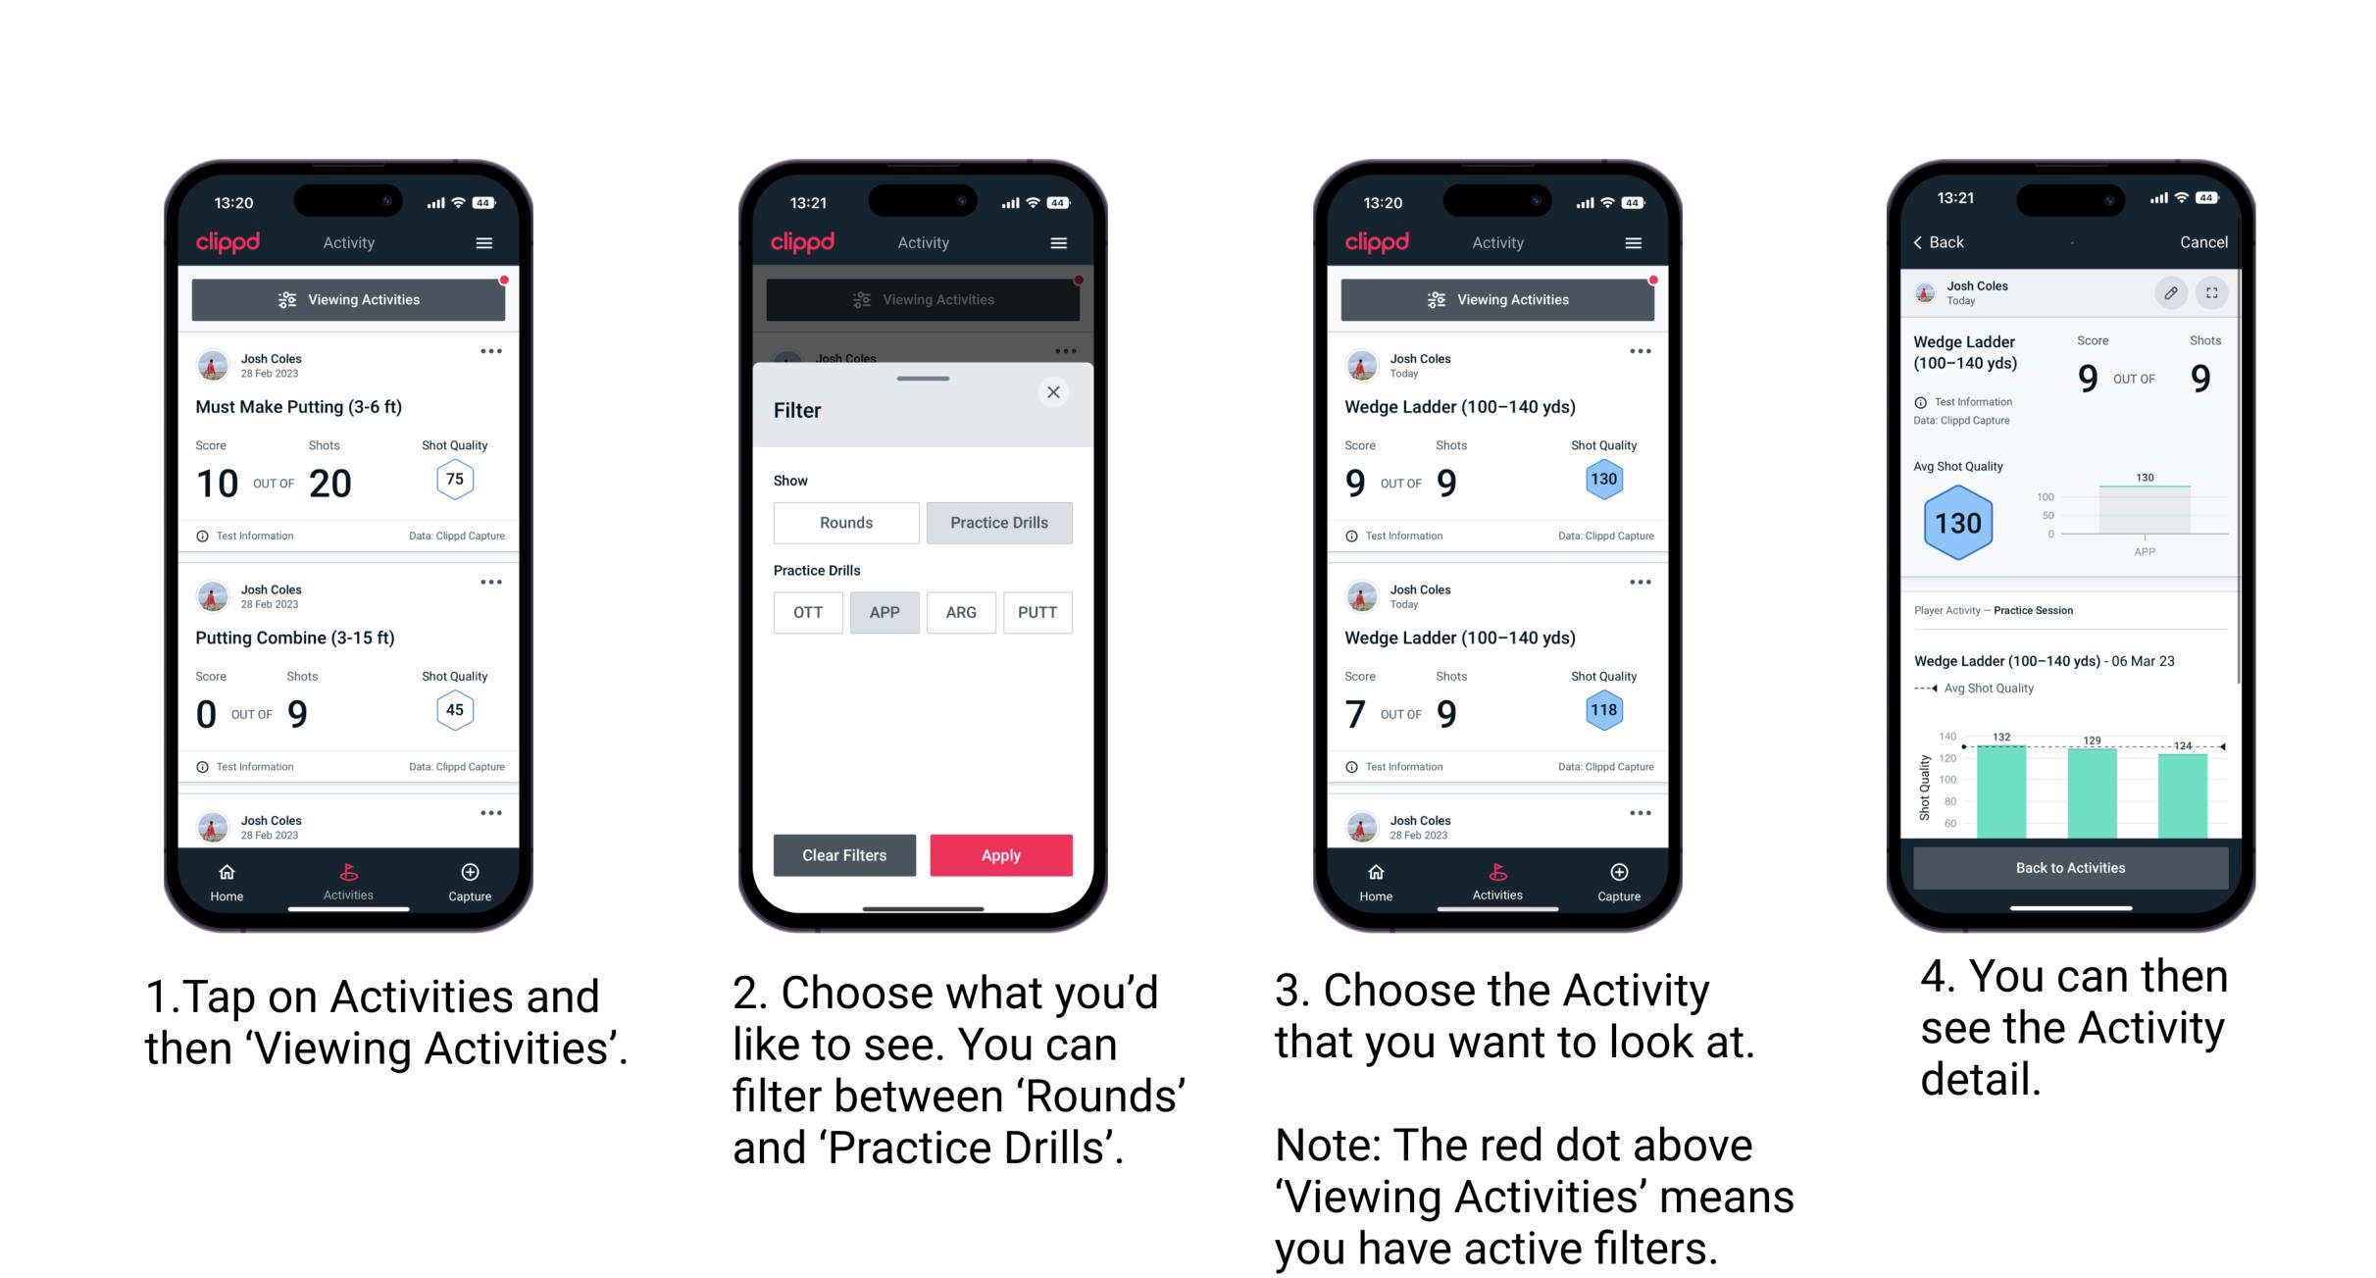Screen dimensions: 2376x1278
Task: Select OTT practice drill filter chip
Action: [x=804, y=611]
